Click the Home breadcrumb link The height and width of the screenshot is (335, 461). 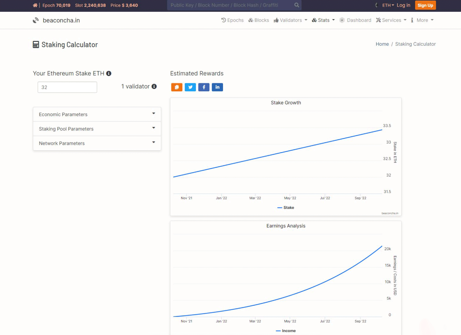[x=382, y=44]
